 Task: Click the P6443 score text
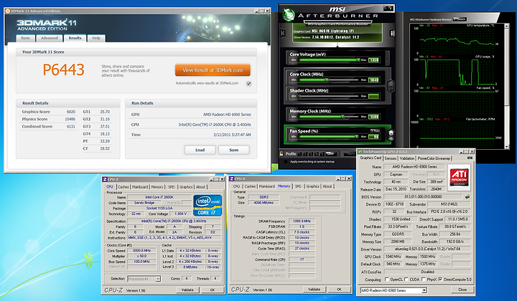coord(64,70)
